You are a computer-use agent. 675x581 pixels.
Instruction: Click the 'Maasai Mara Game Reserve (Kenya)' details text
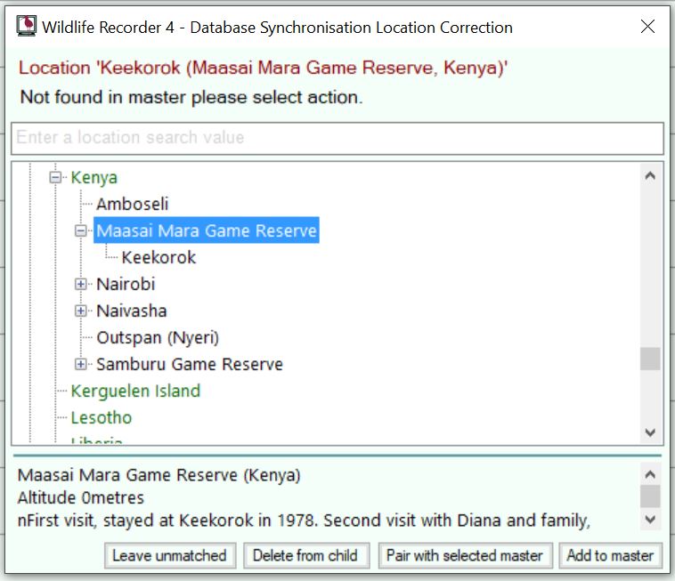[x=159, y=475]
